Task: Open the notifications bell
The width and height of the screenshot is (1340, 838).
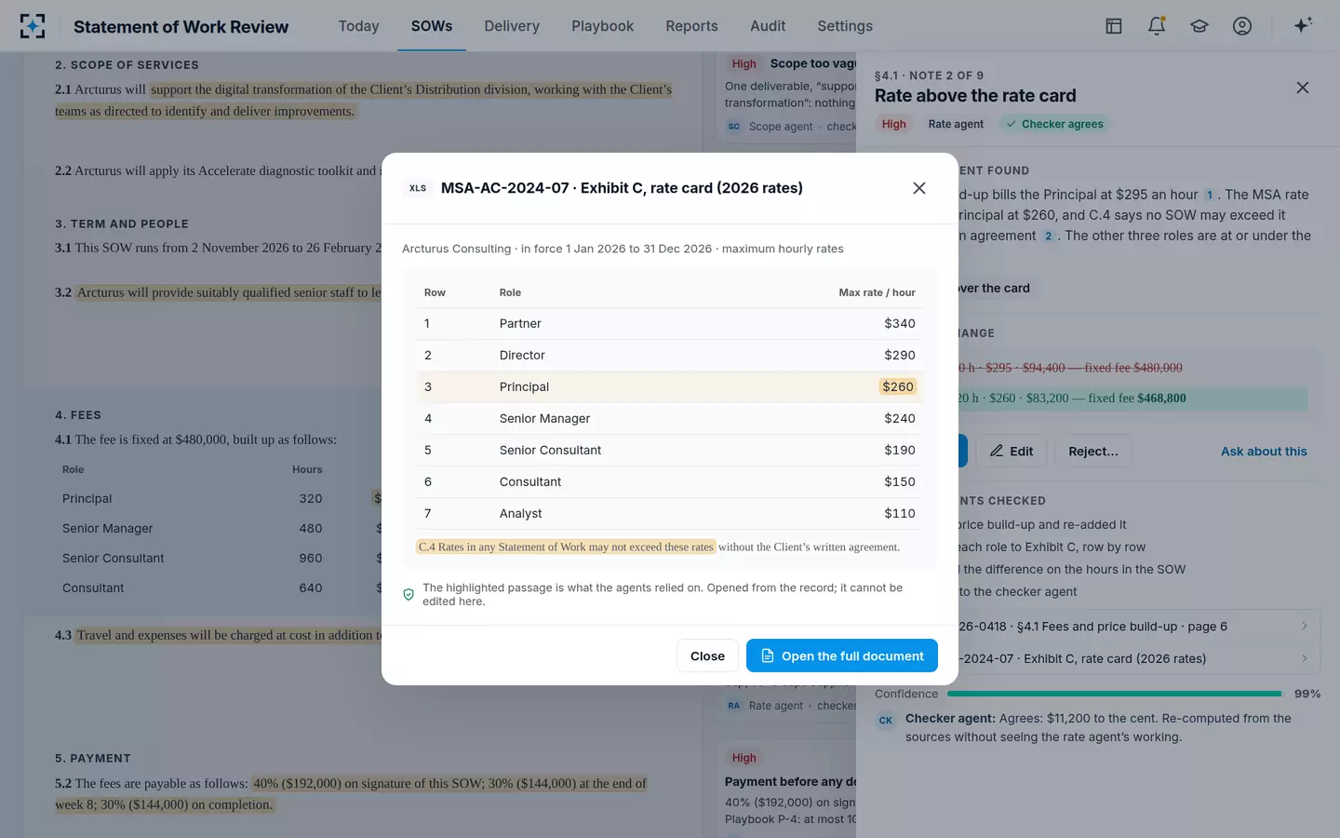Action: point(1157,26)
